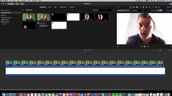Switch to the Audio tab
The height and width of the screenshot is (96, 172).
pos(49,7)
